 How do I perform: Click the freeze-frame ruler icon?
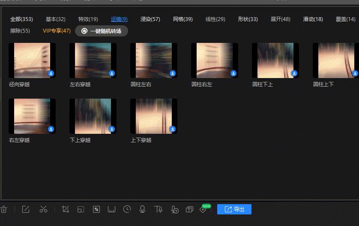tap(111, 209)
